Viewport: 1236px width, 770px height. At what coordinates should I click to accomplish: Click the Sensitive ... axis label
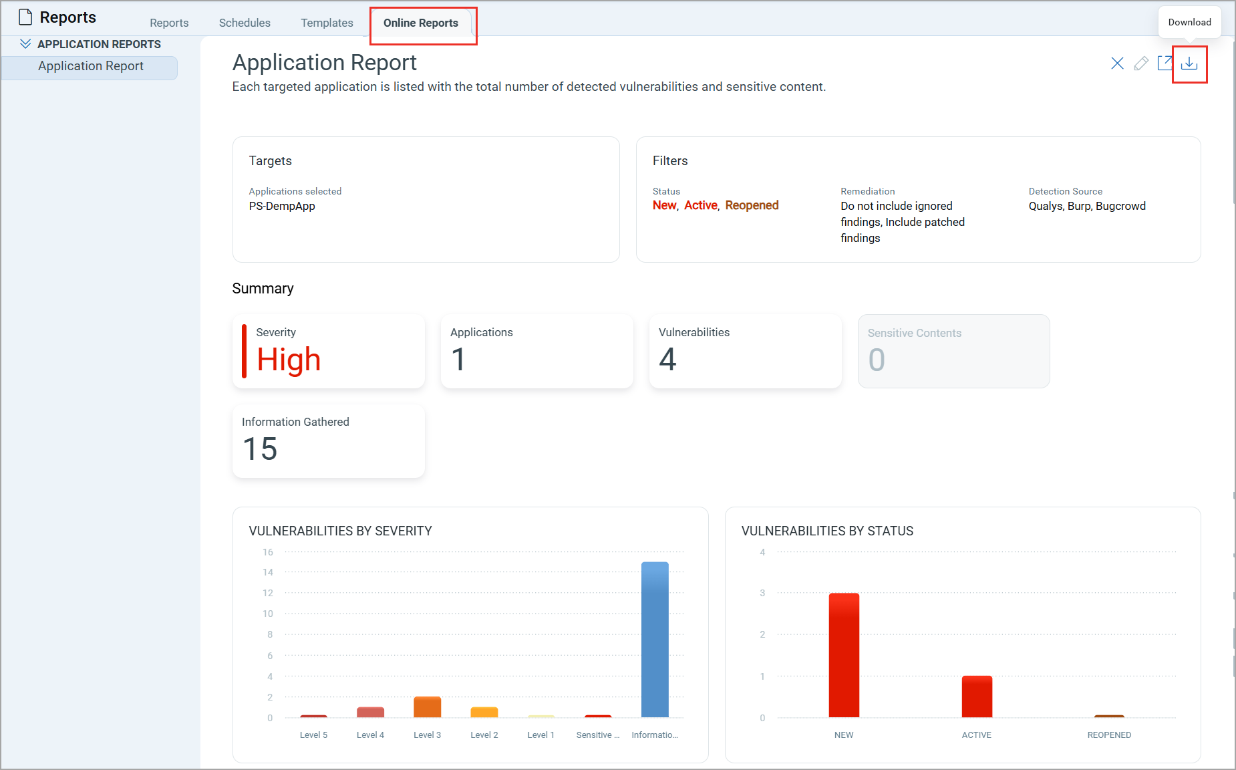tap(598, 735)
